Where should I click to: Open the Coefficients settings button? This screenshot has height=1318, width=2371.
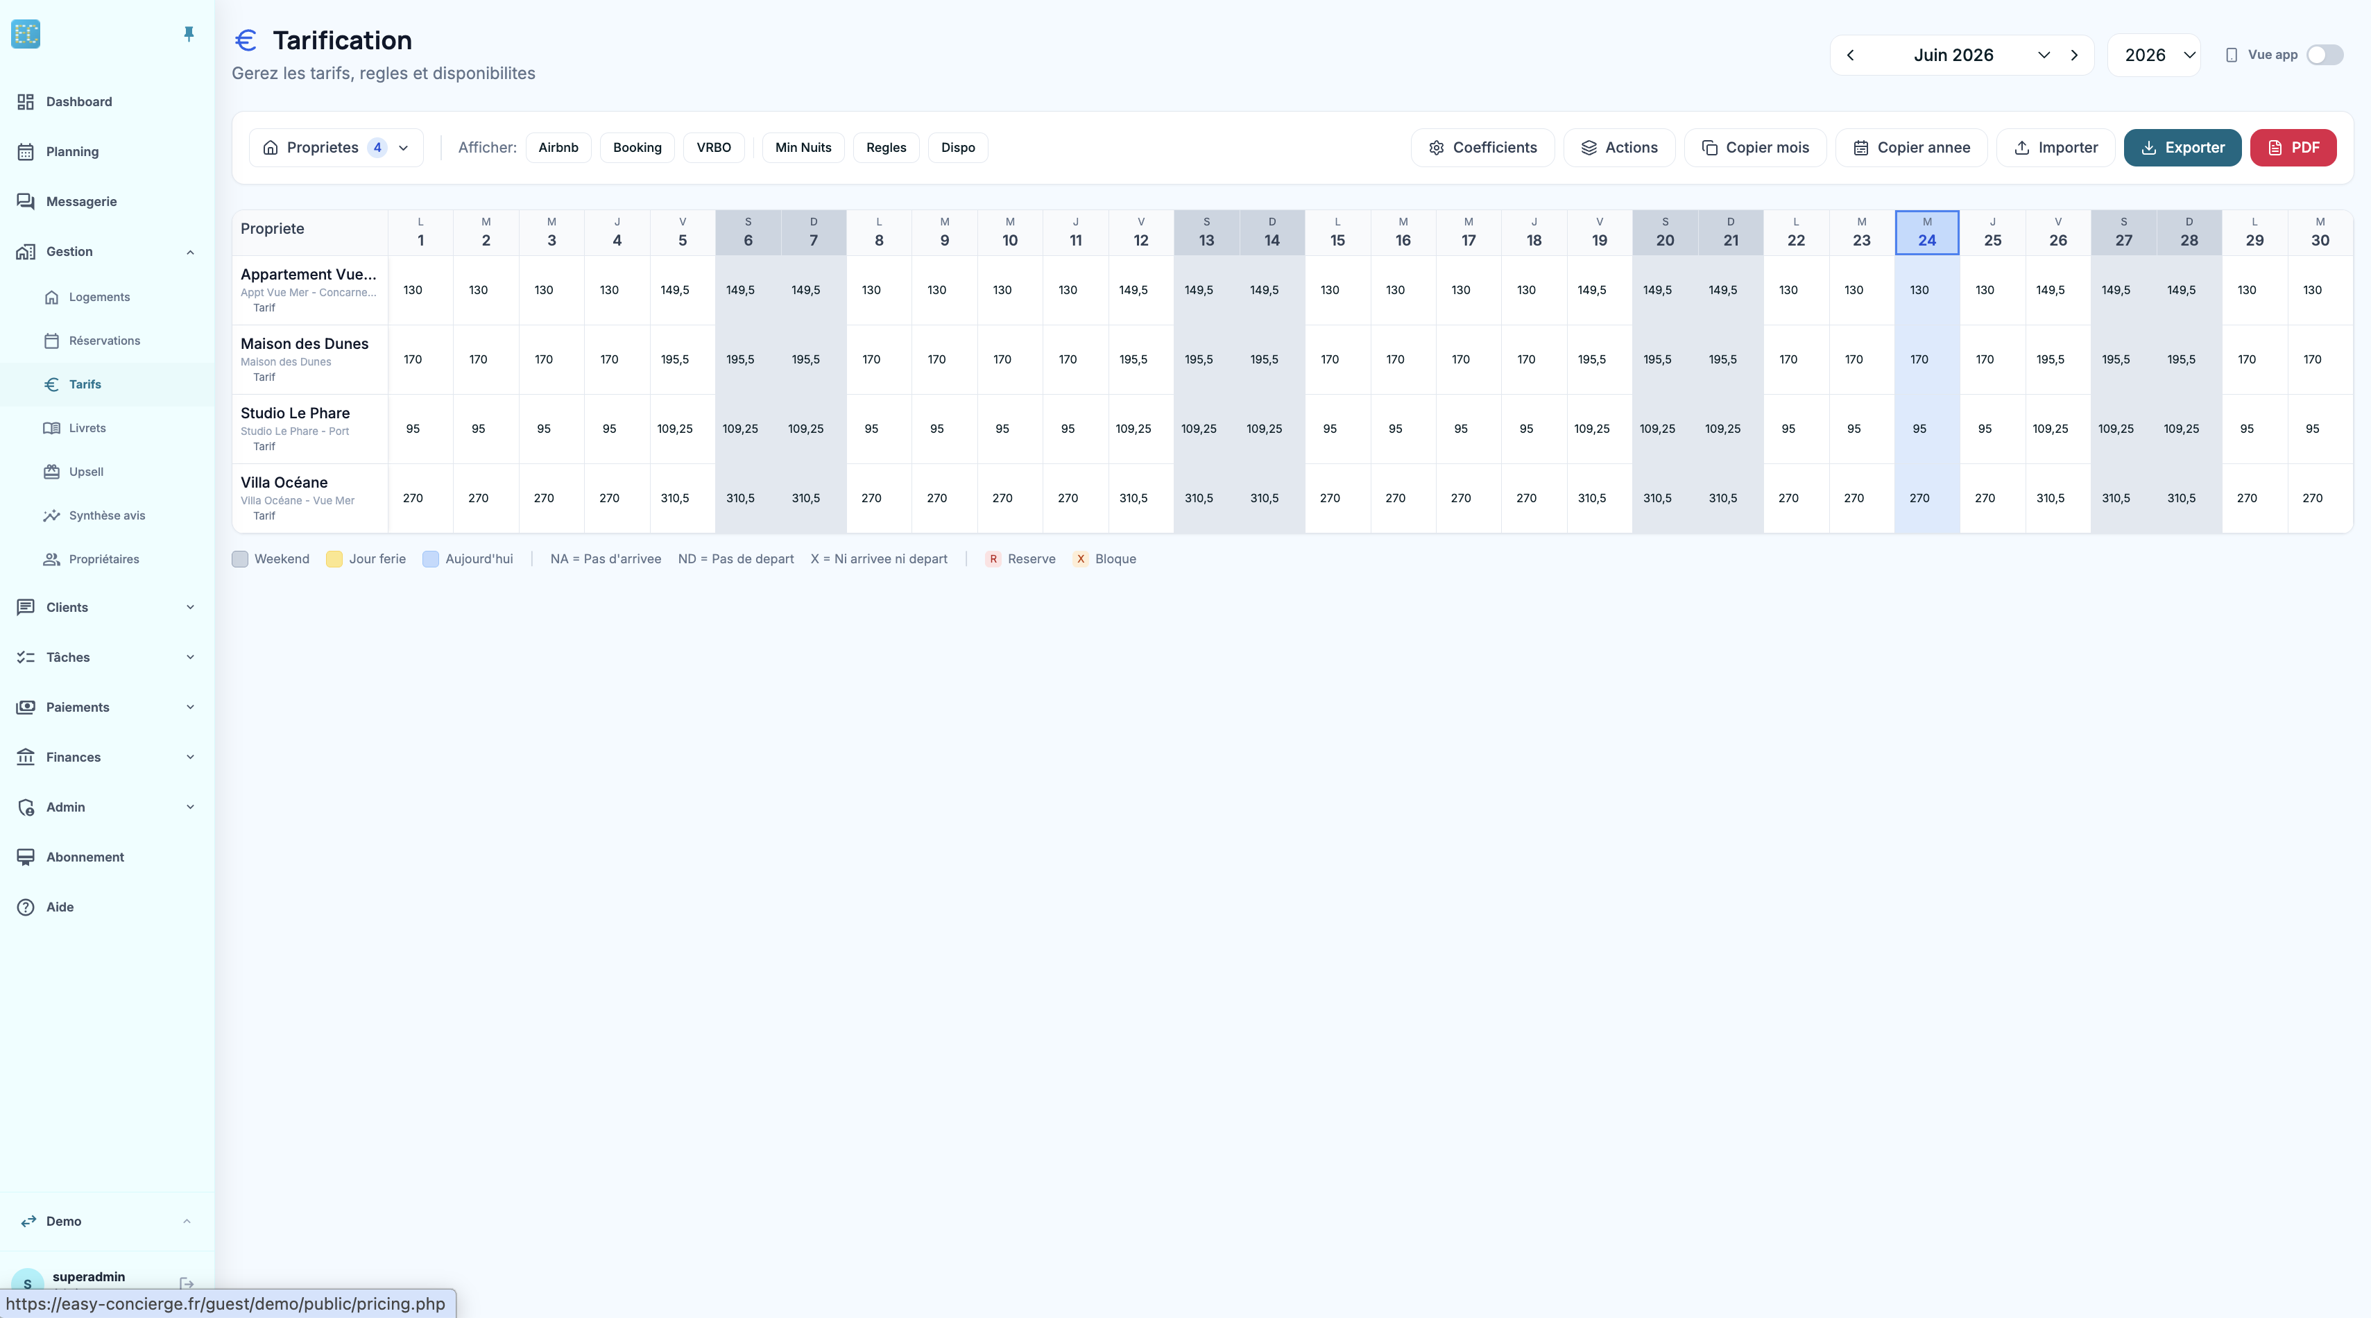tap(1482, 147)
